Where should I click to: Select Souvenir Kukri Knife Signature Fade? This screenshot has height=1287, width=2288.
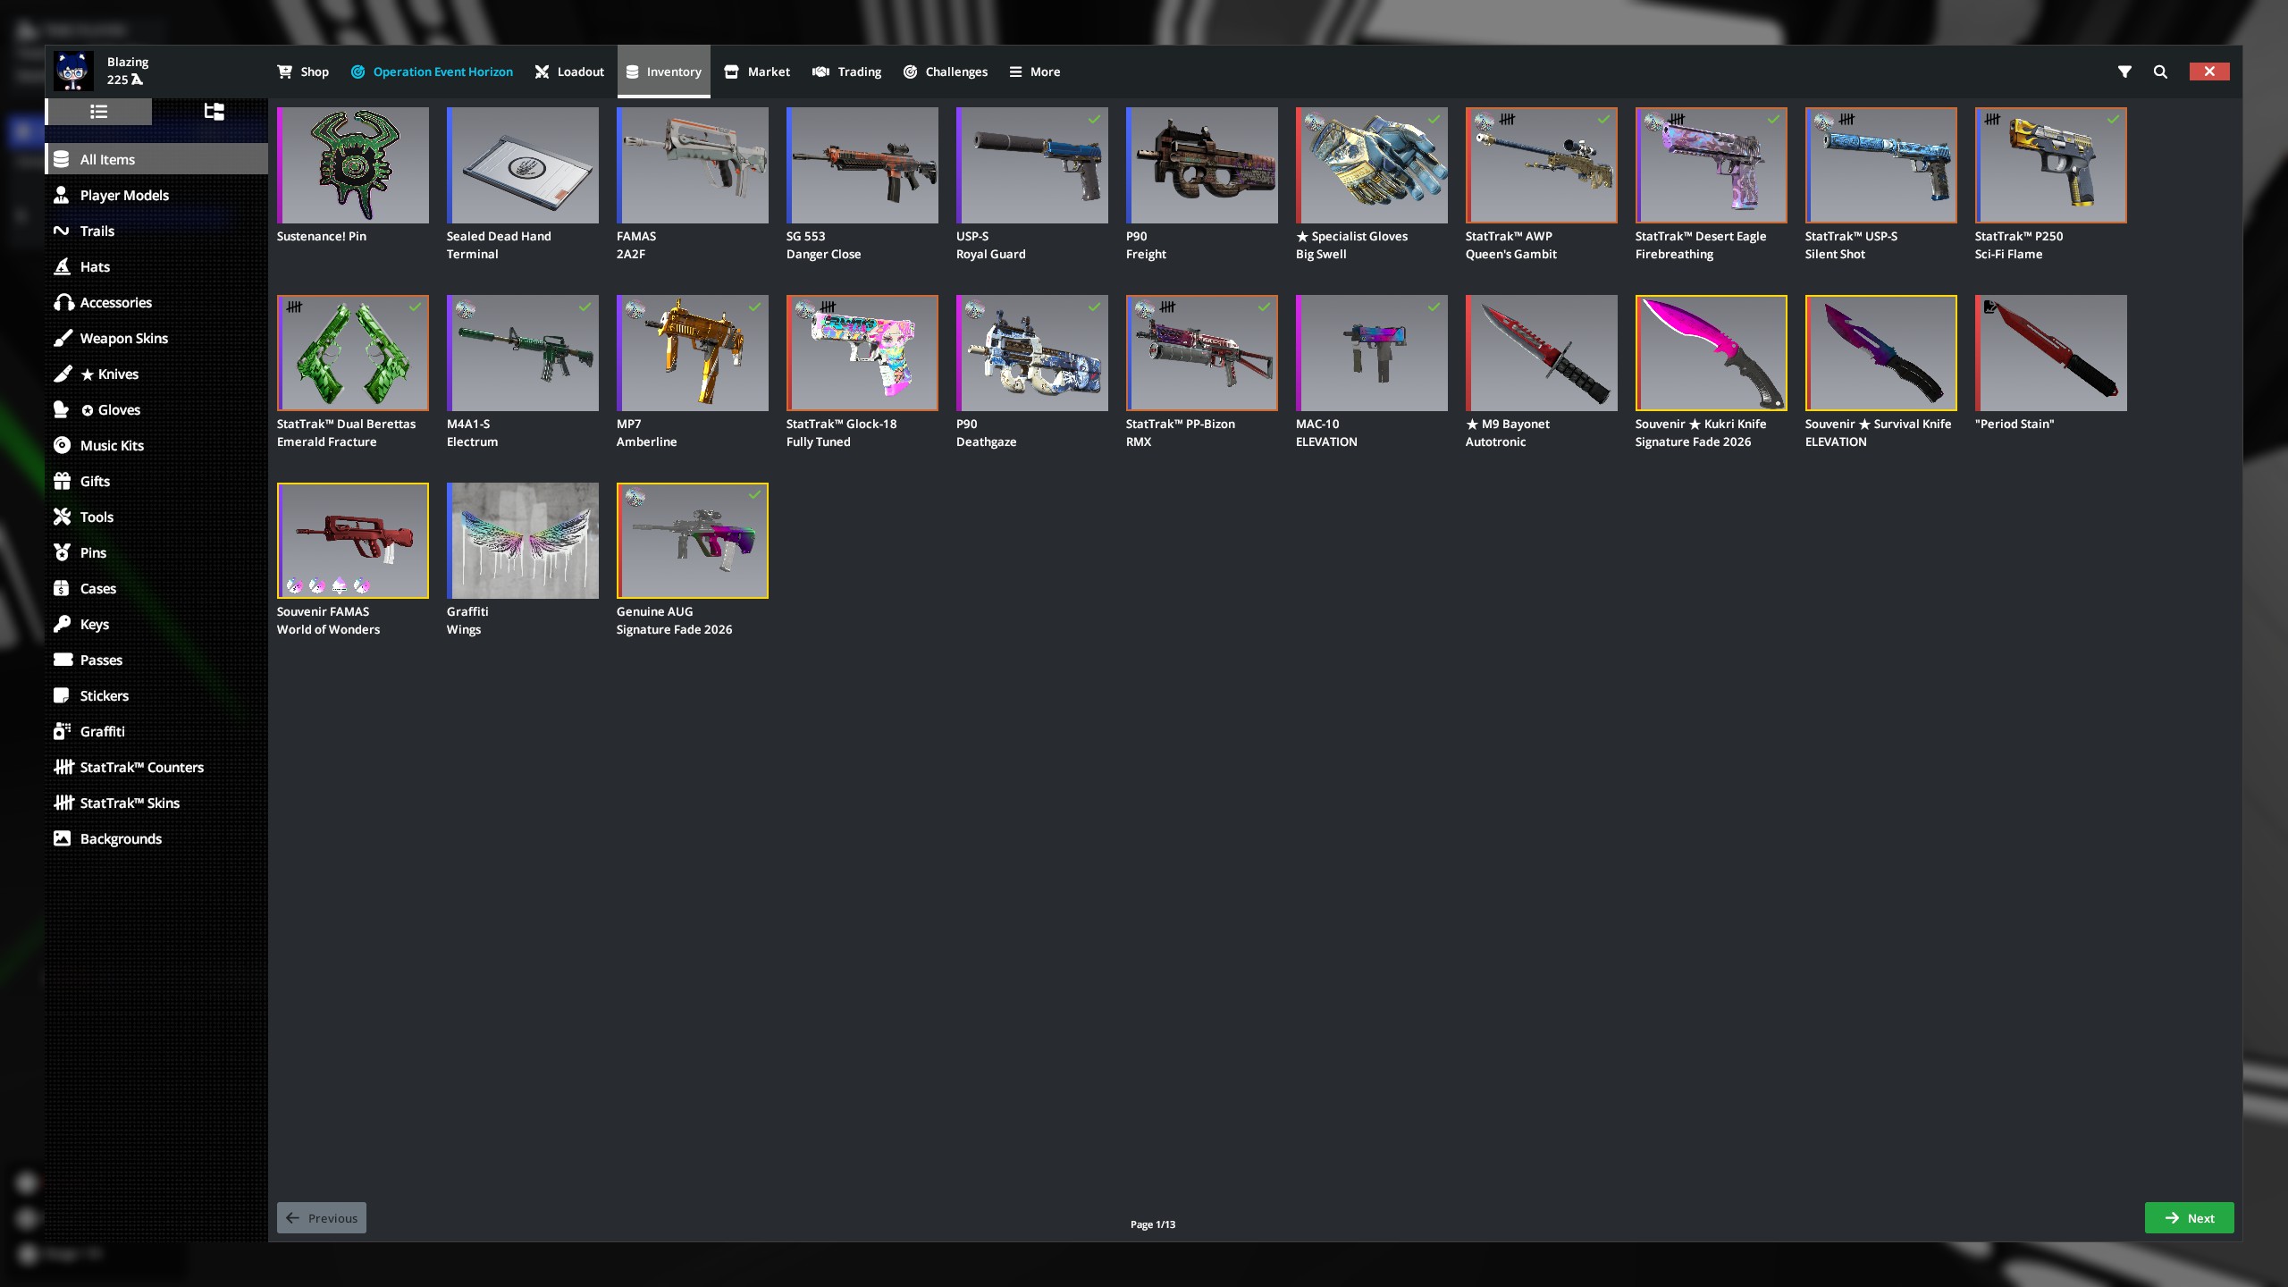point(1711,353)
